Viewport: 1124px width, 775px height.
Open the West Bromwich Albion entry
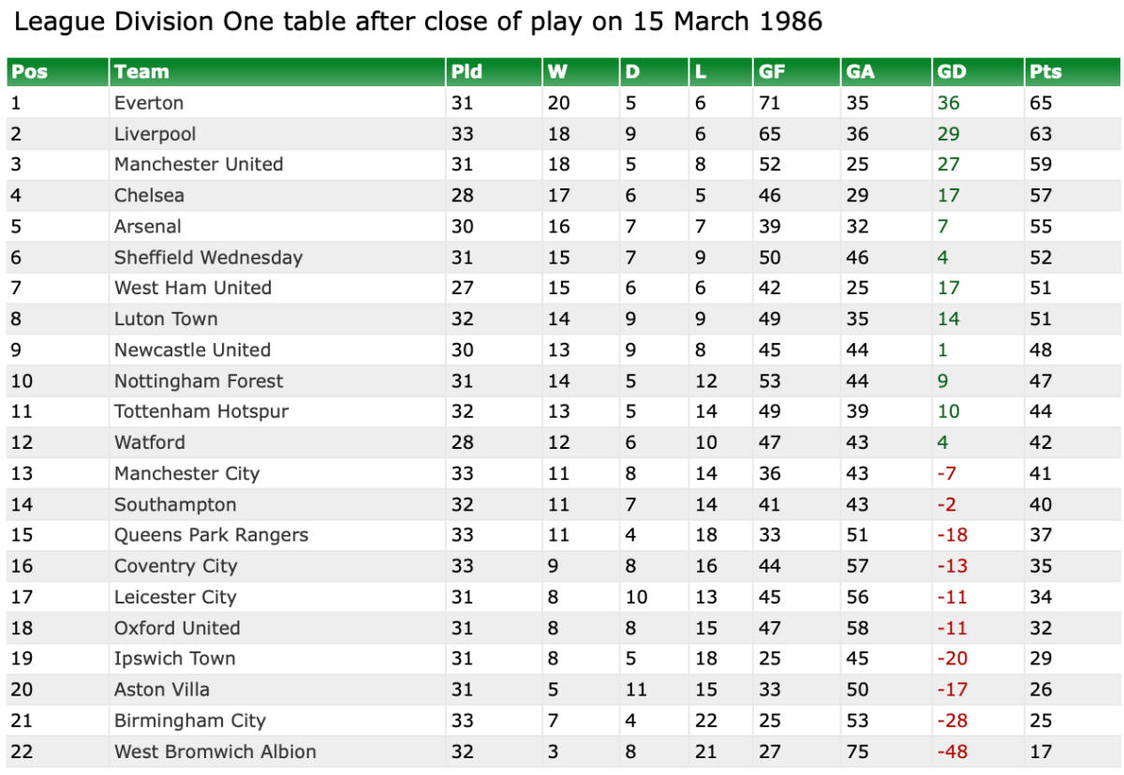(x=215, y=752)
